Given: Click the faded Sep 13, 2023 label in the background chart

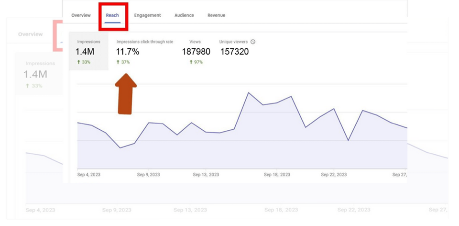Looking at the screenshot, I should pyautogui.click(x=190, y=210).
